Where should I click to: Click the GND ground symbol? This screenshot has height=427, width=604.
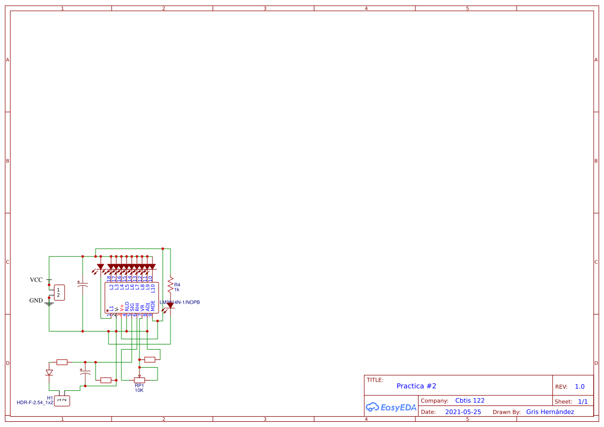click(49, 303)
